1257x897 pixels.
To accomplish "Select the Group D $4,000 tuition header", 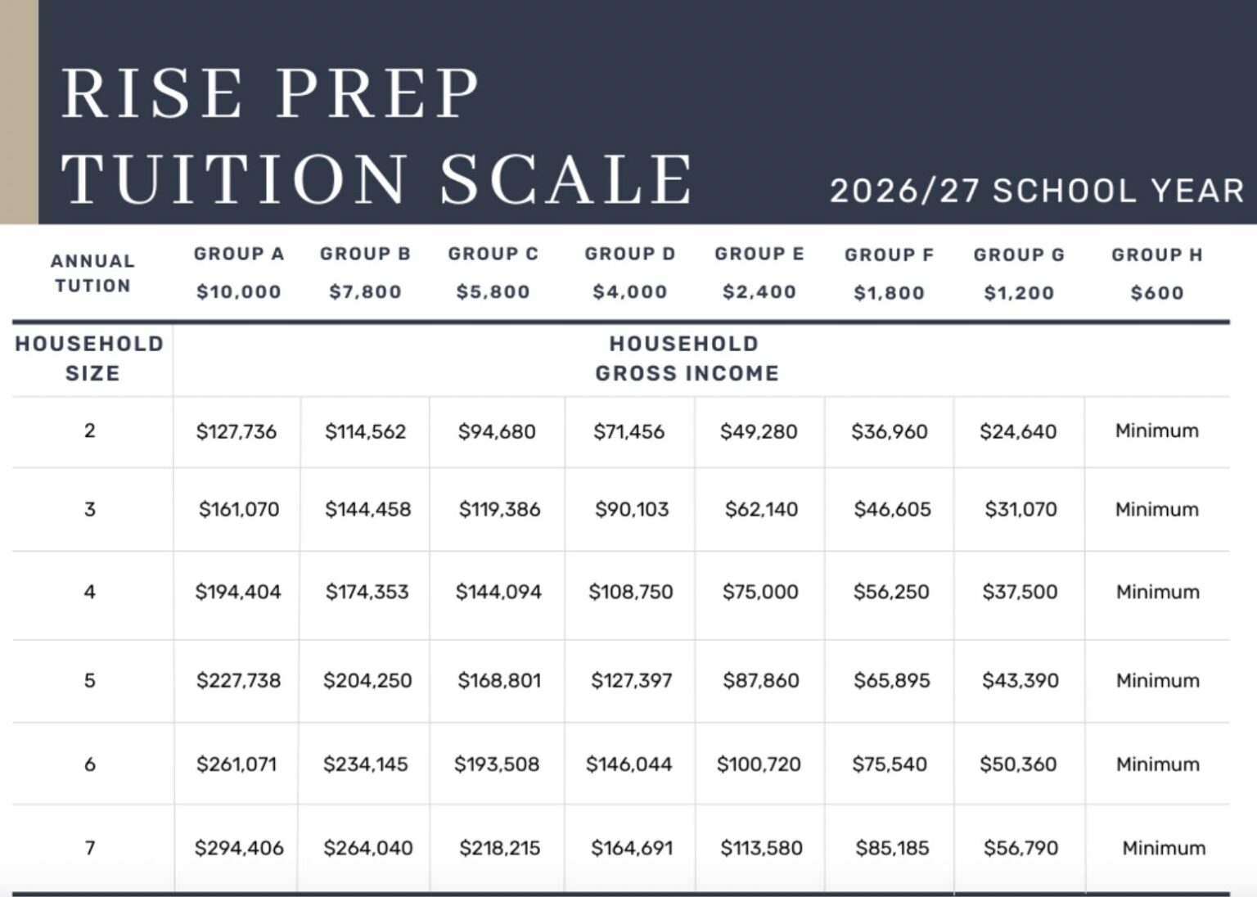I will tap(629, 291).
